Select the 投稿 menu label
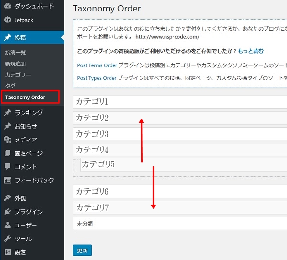 pyautogui.click(x=20, y=38)
